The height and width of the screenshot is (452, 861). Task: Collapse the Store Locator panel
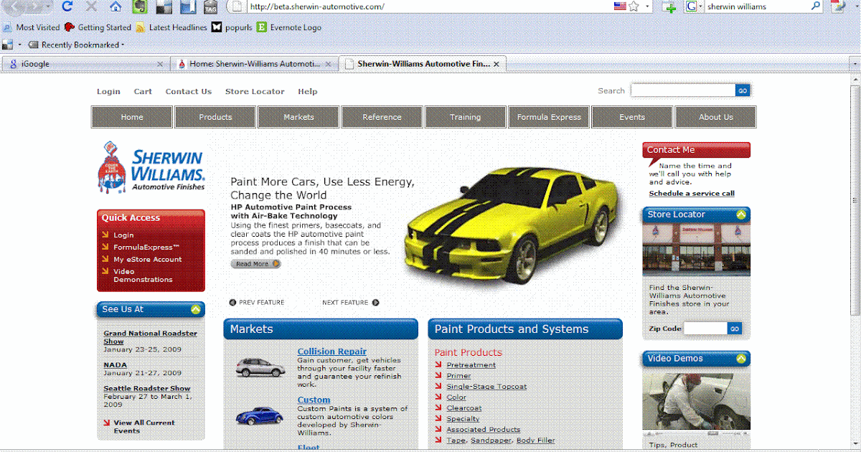click(740, 215)
